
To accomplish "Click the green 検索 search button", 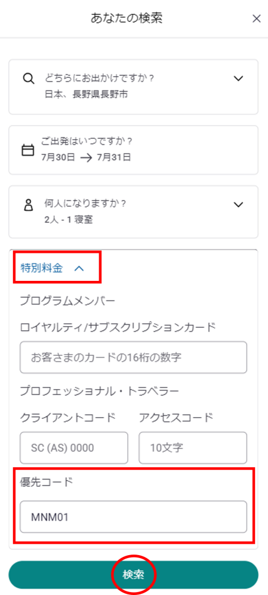I will pyautogui.click(x=134, y=575).
